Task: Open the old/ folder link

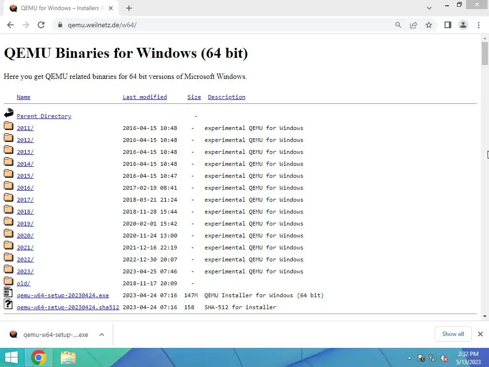Action: 23,283
